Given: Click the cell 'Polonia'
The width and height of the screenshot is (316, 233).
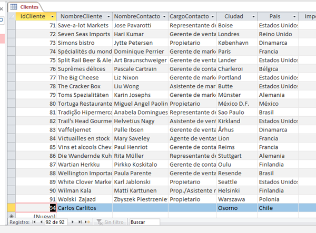Looking at the screenshot, I should 278,199.
